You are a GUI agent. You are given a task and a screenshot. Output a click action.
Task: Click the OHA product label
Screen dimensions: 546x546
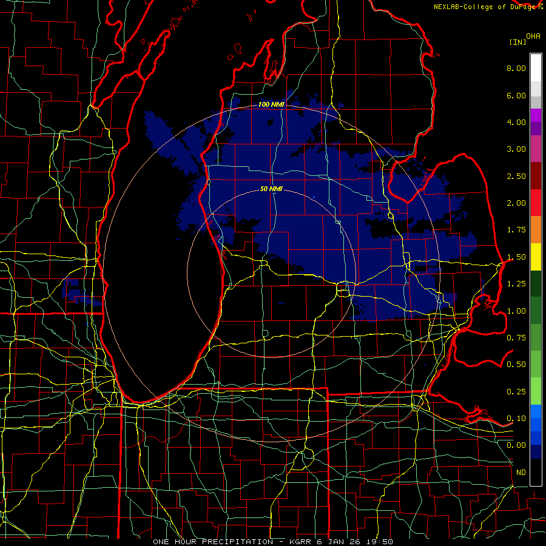[x=533, y=36]
